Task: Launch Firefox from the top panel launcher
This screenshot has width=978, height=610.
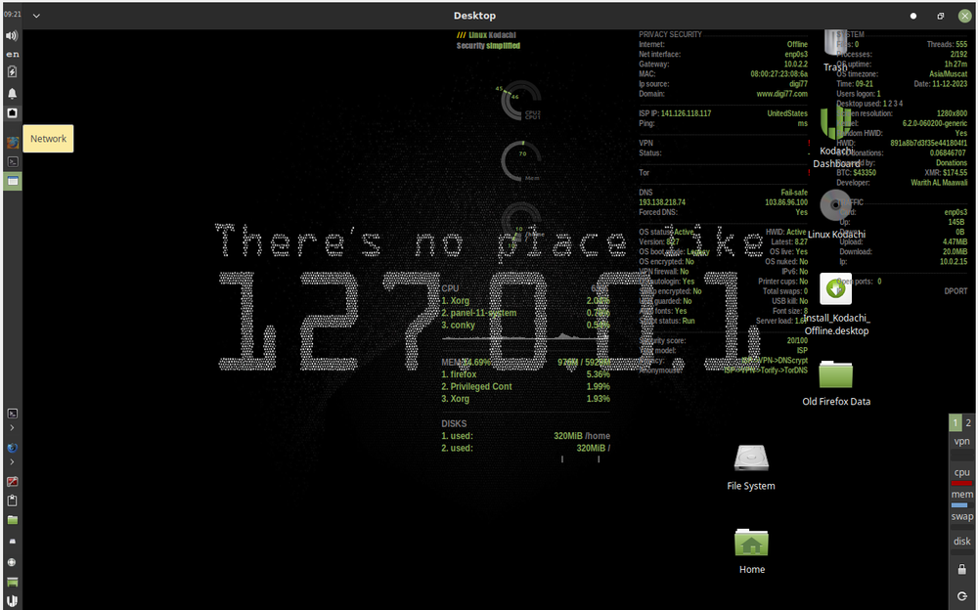Action: tap(12, 142)
